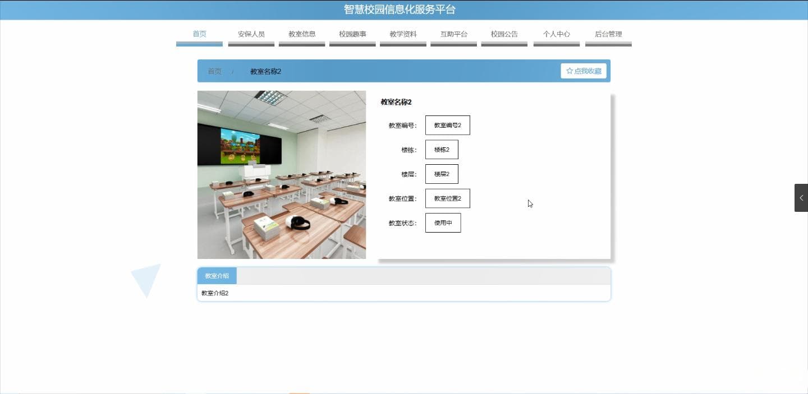Image resolution: width=808 pixels, height=394 pixels.
Task: Open the 教室信息 navigation tab
Action: pos(302,34)
